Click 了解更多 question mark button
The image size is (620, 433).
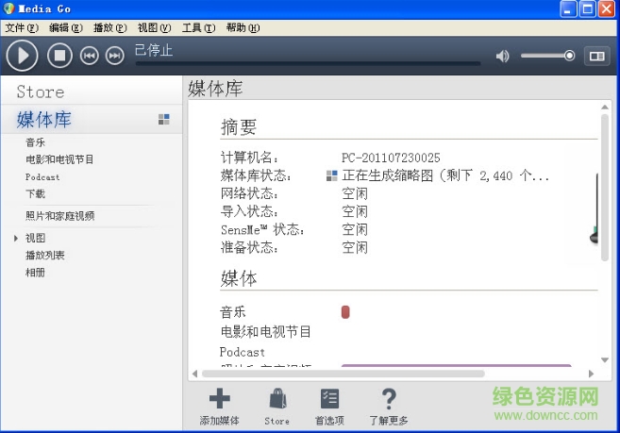pyautogui.click(x=389, y=407)
